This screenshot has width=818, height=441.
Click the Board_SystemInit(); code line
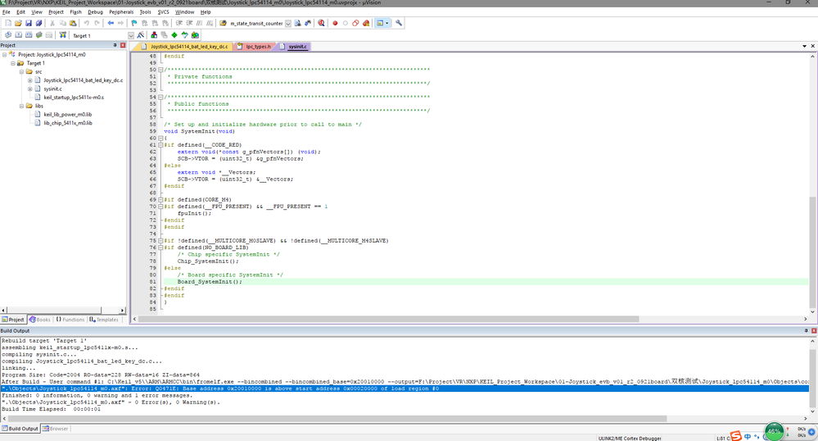click(x=210, y=282)
